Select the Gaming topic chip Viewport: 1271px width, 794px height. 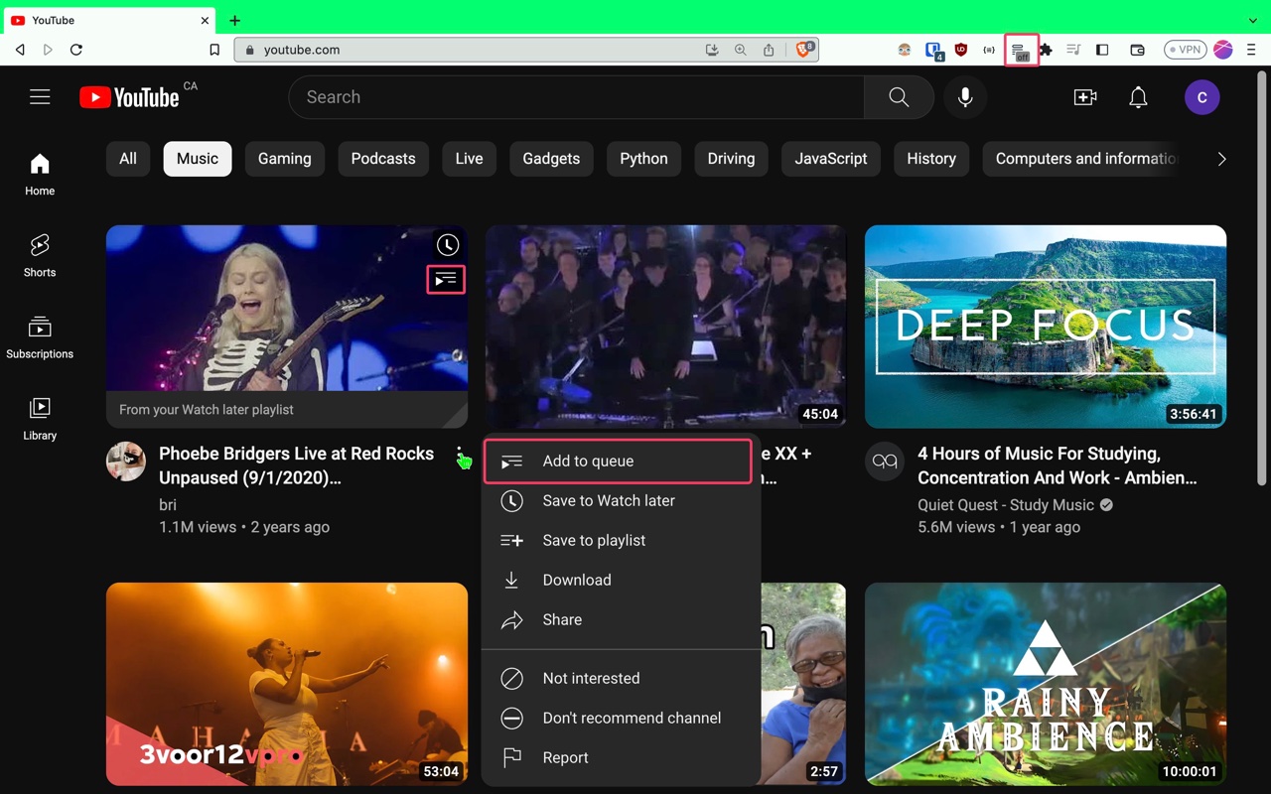(284, 159)
